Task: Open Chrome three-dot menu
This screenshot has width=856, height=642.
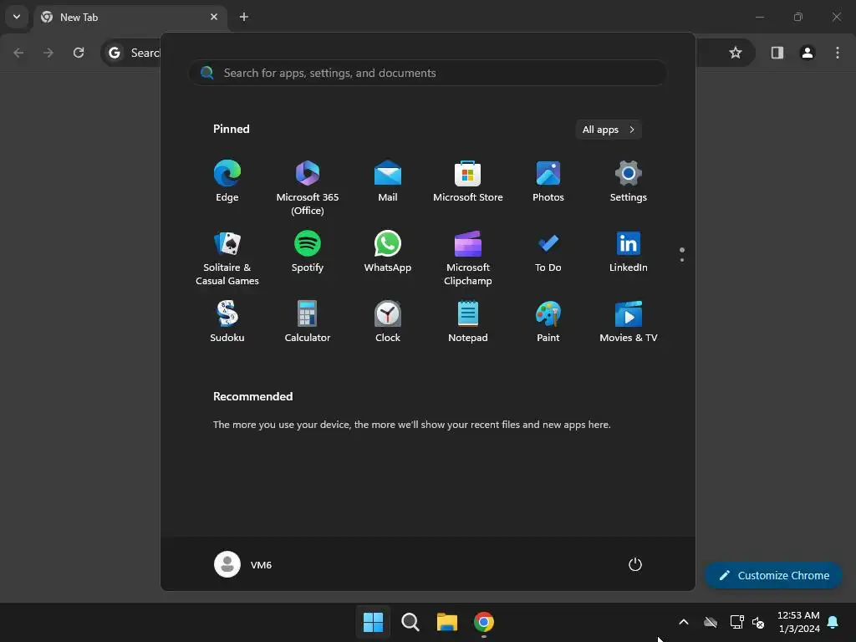Action: tap(838, 53)
